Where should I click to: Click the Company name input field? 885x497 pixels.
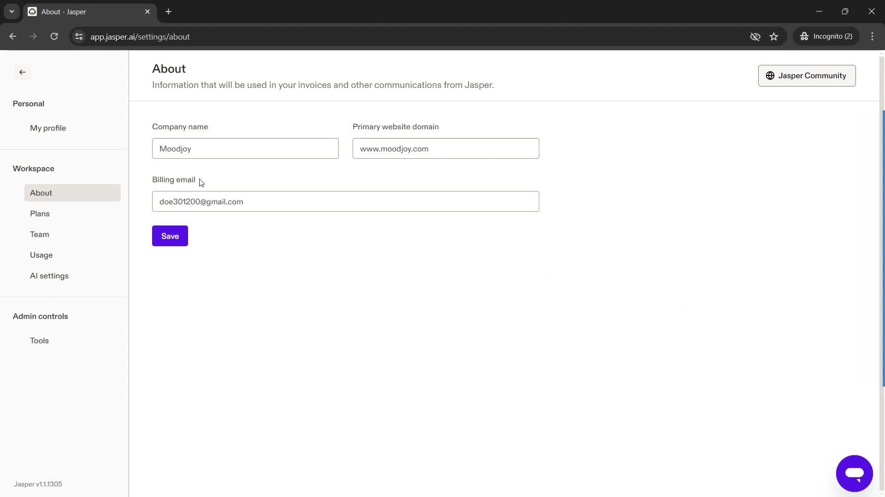(246, 148)
